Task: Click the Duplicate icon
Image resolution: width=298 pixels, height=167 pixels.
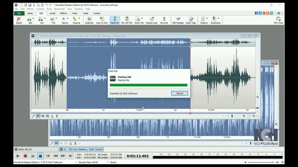Action: pyautogui.click(x=89, y=20)
